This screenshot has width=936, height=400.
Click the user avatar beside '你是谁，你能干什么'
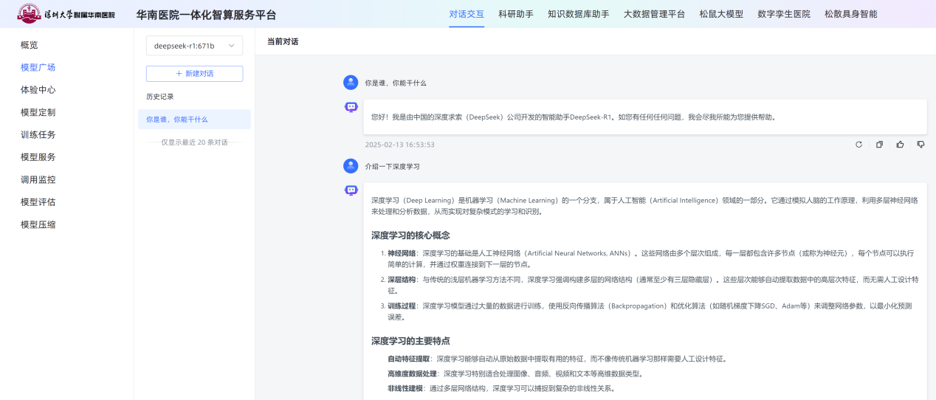click(x=351, y=83)
